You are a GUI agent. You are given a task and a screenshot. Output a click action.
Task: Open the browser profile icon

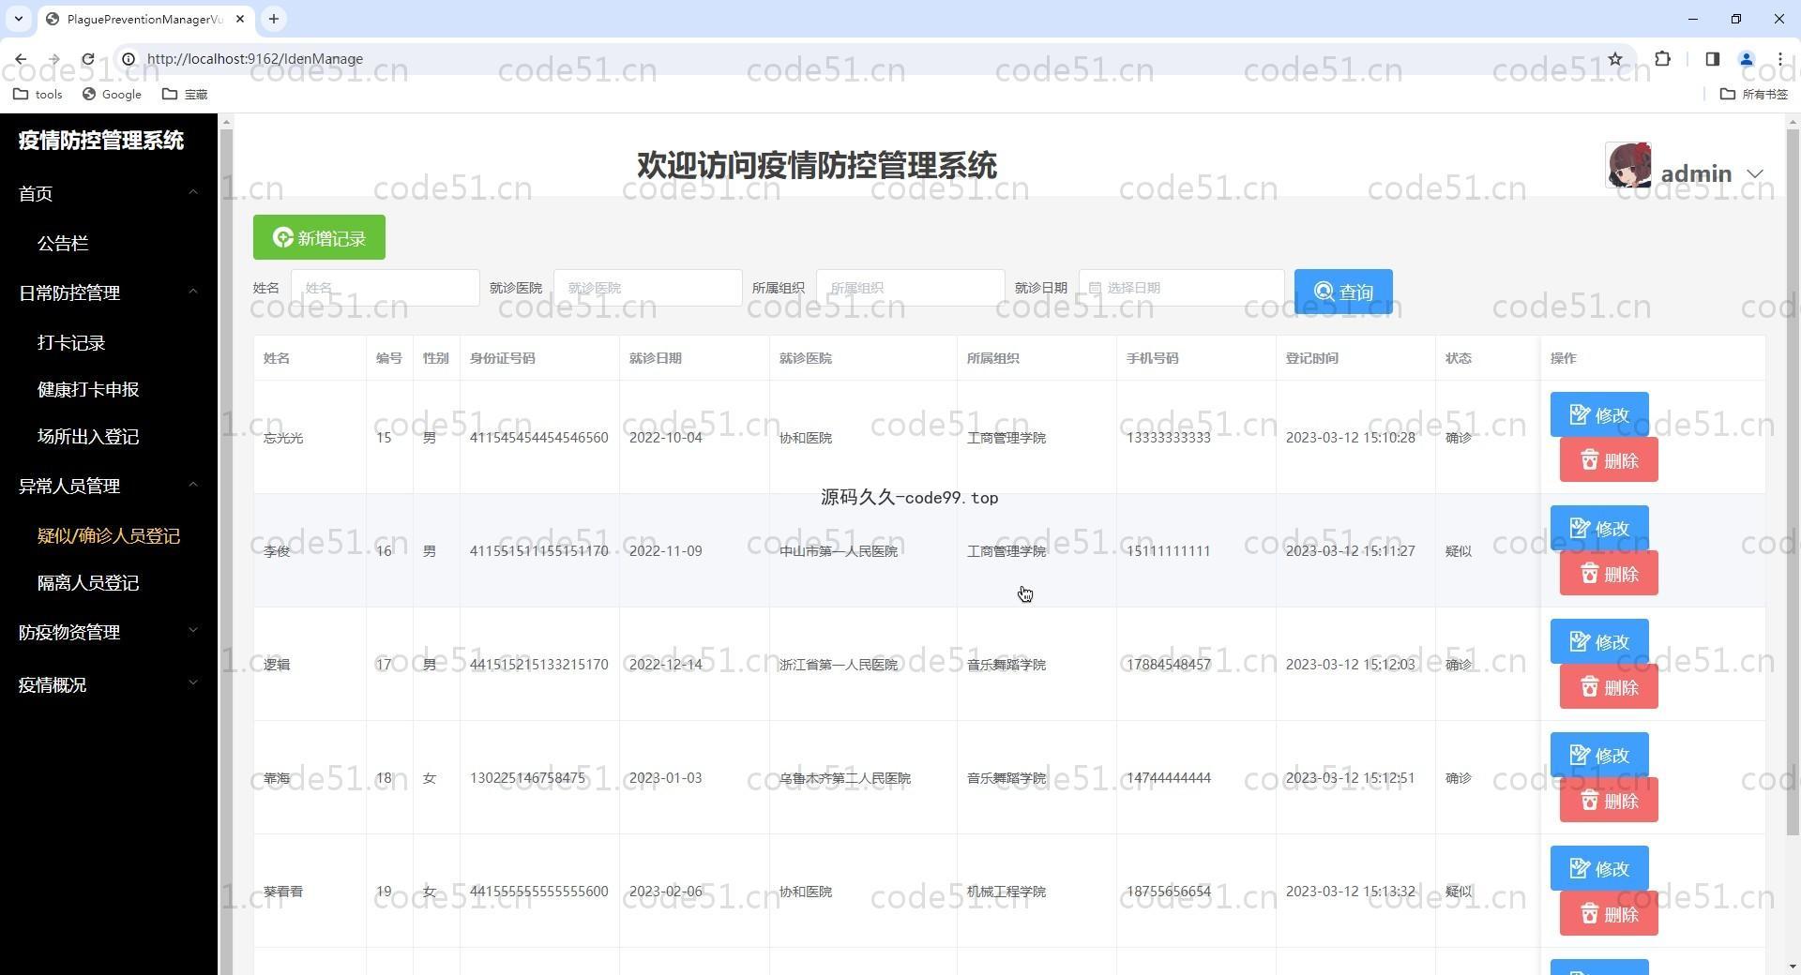(x=1746, y=58)
